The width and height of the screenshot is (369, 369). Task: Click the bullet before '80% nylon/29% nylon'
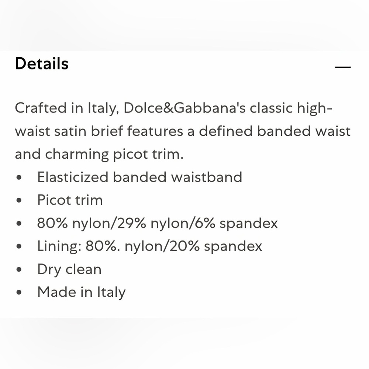tap(19, 224)
